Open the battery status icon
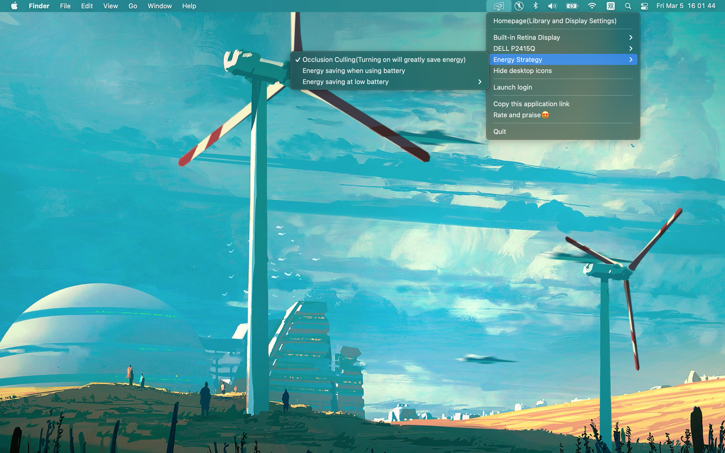 (x=572, y=6)
